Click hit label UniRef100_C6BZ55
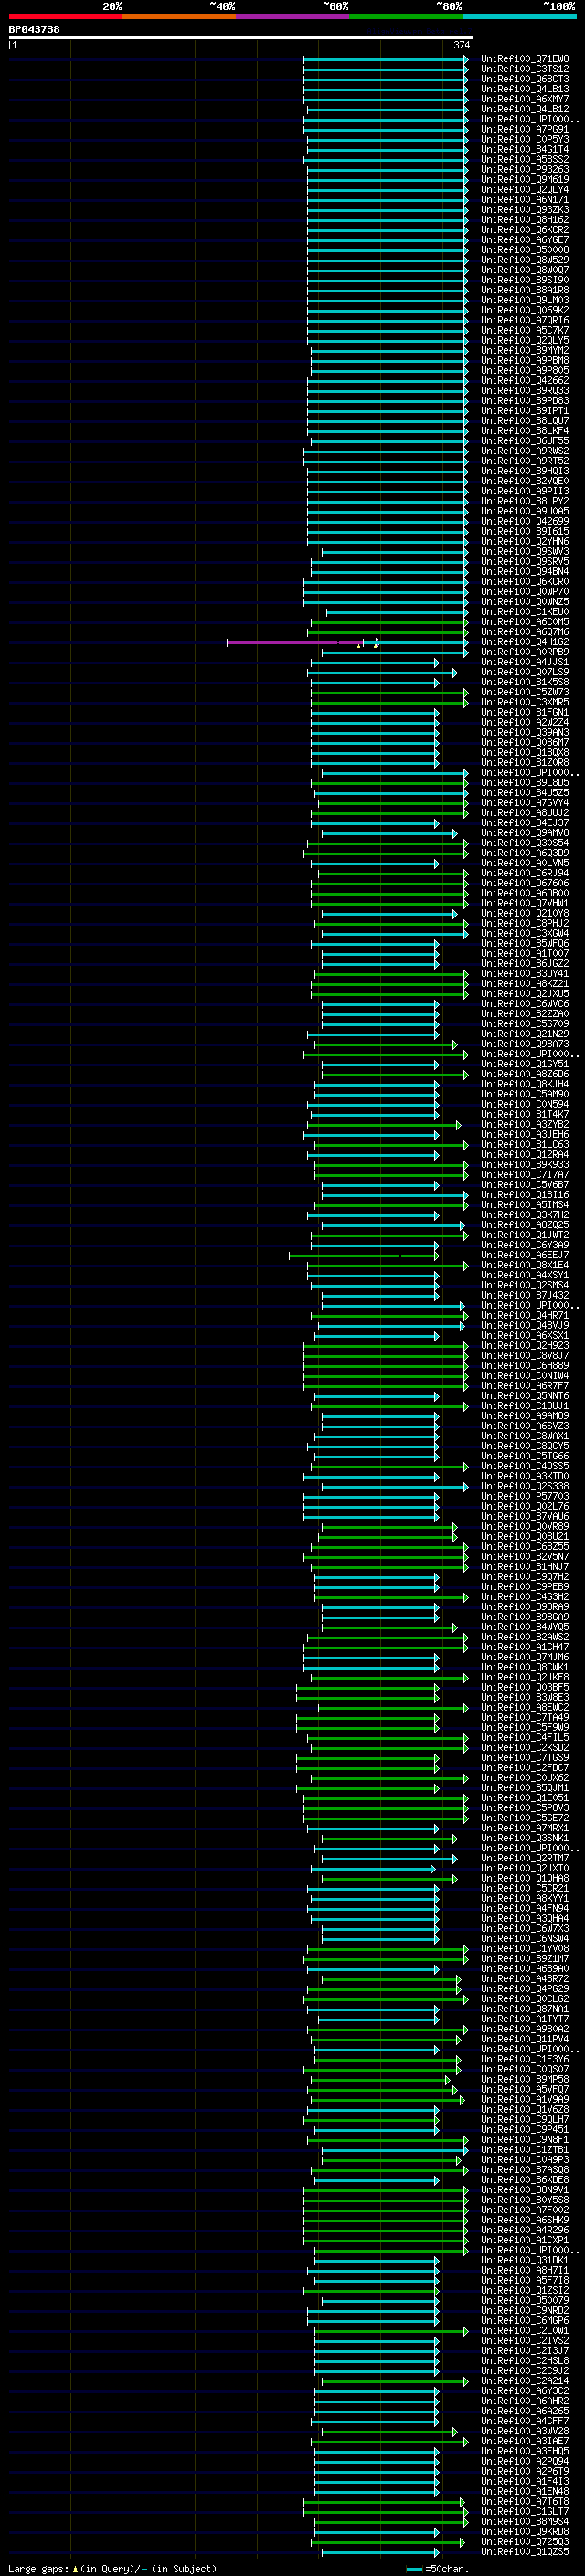585x2576 pixels. (525, 1546)
